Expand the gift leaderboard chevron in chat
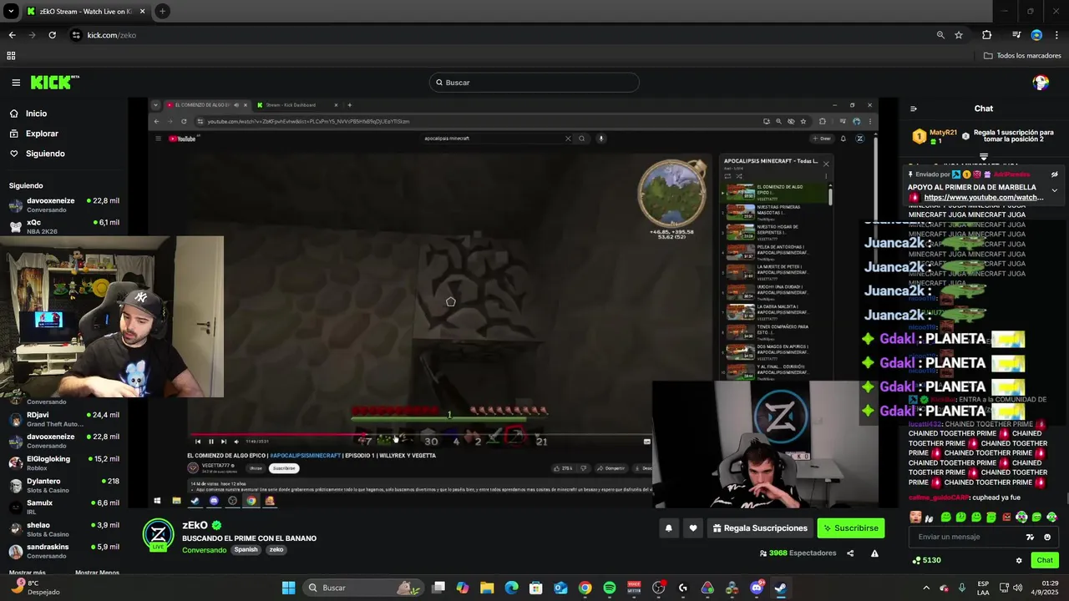 [x=984, y=156]
